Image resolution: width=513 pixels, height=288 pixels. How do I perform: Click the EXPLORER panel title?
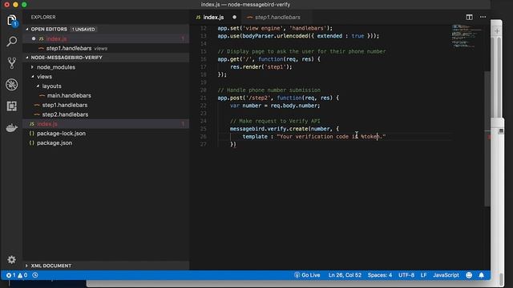(43, 17)
